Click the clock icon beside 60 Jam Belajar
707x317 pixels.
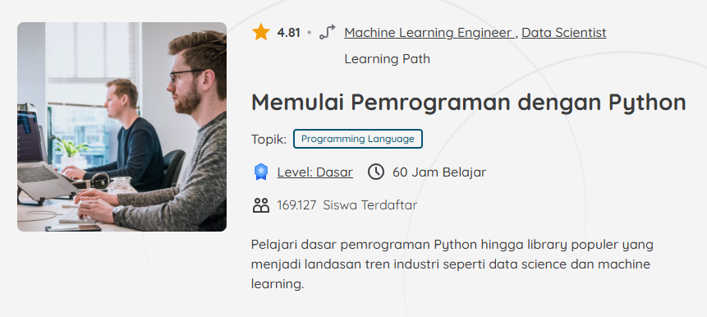[x=376, y=172]
